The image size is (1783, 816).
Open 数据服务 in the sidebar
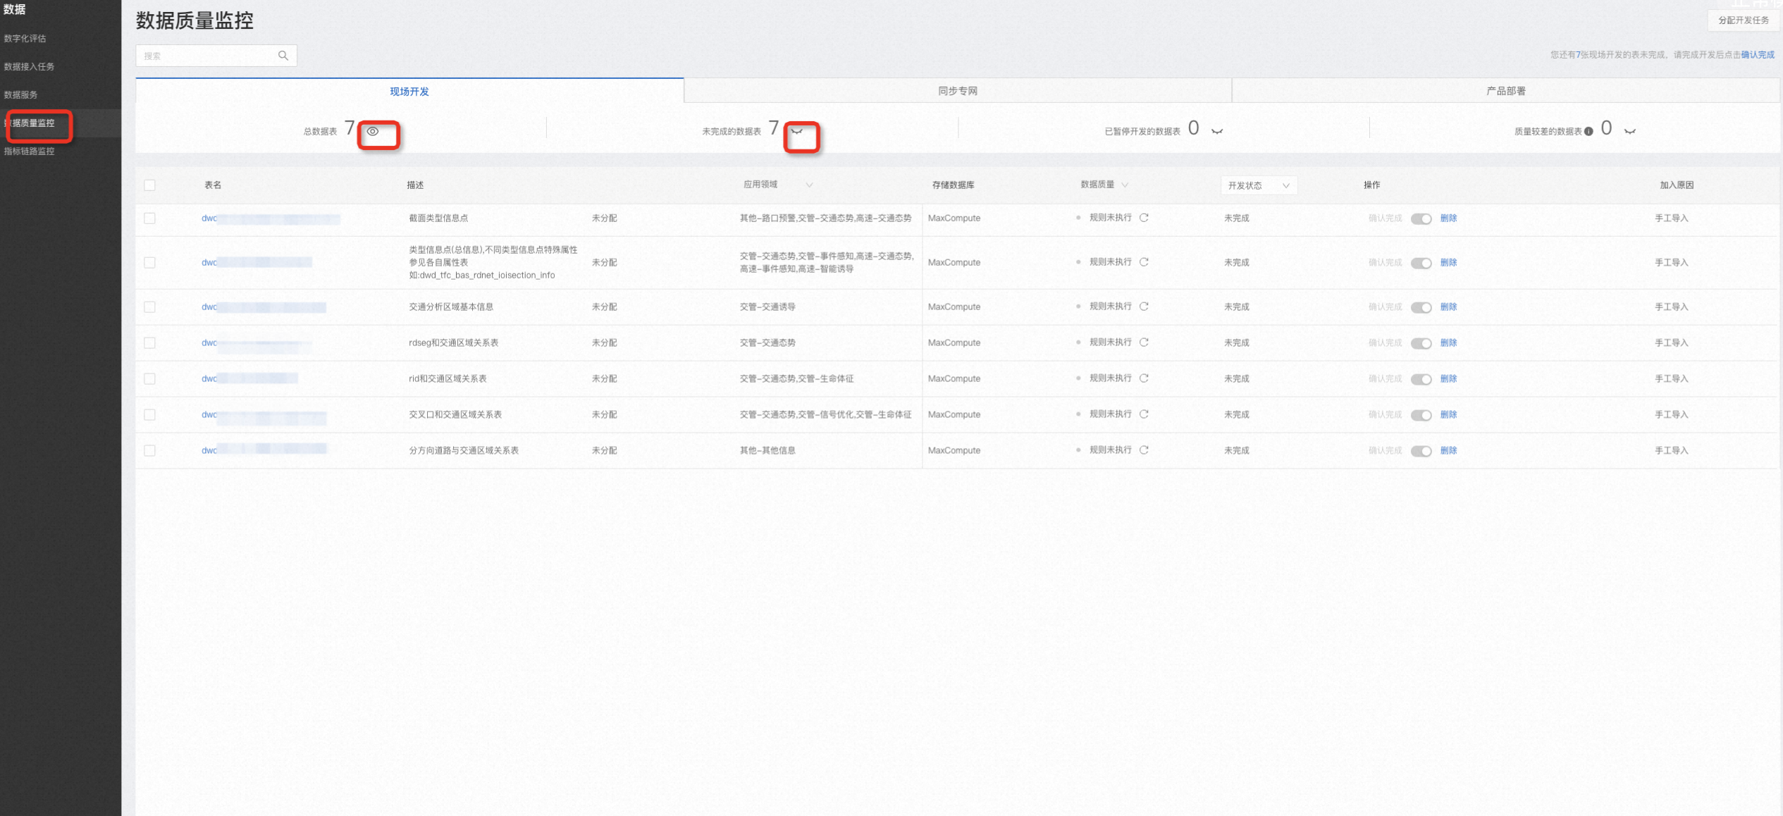(21, 95)
